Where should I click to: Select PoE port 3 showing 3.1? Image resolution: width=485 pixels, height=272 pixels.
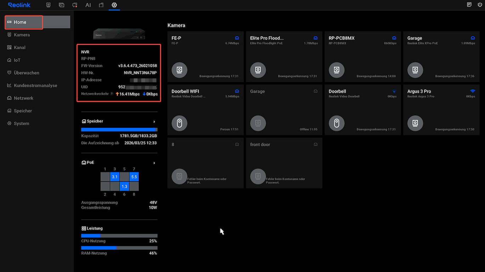click(x=115, y=176)
